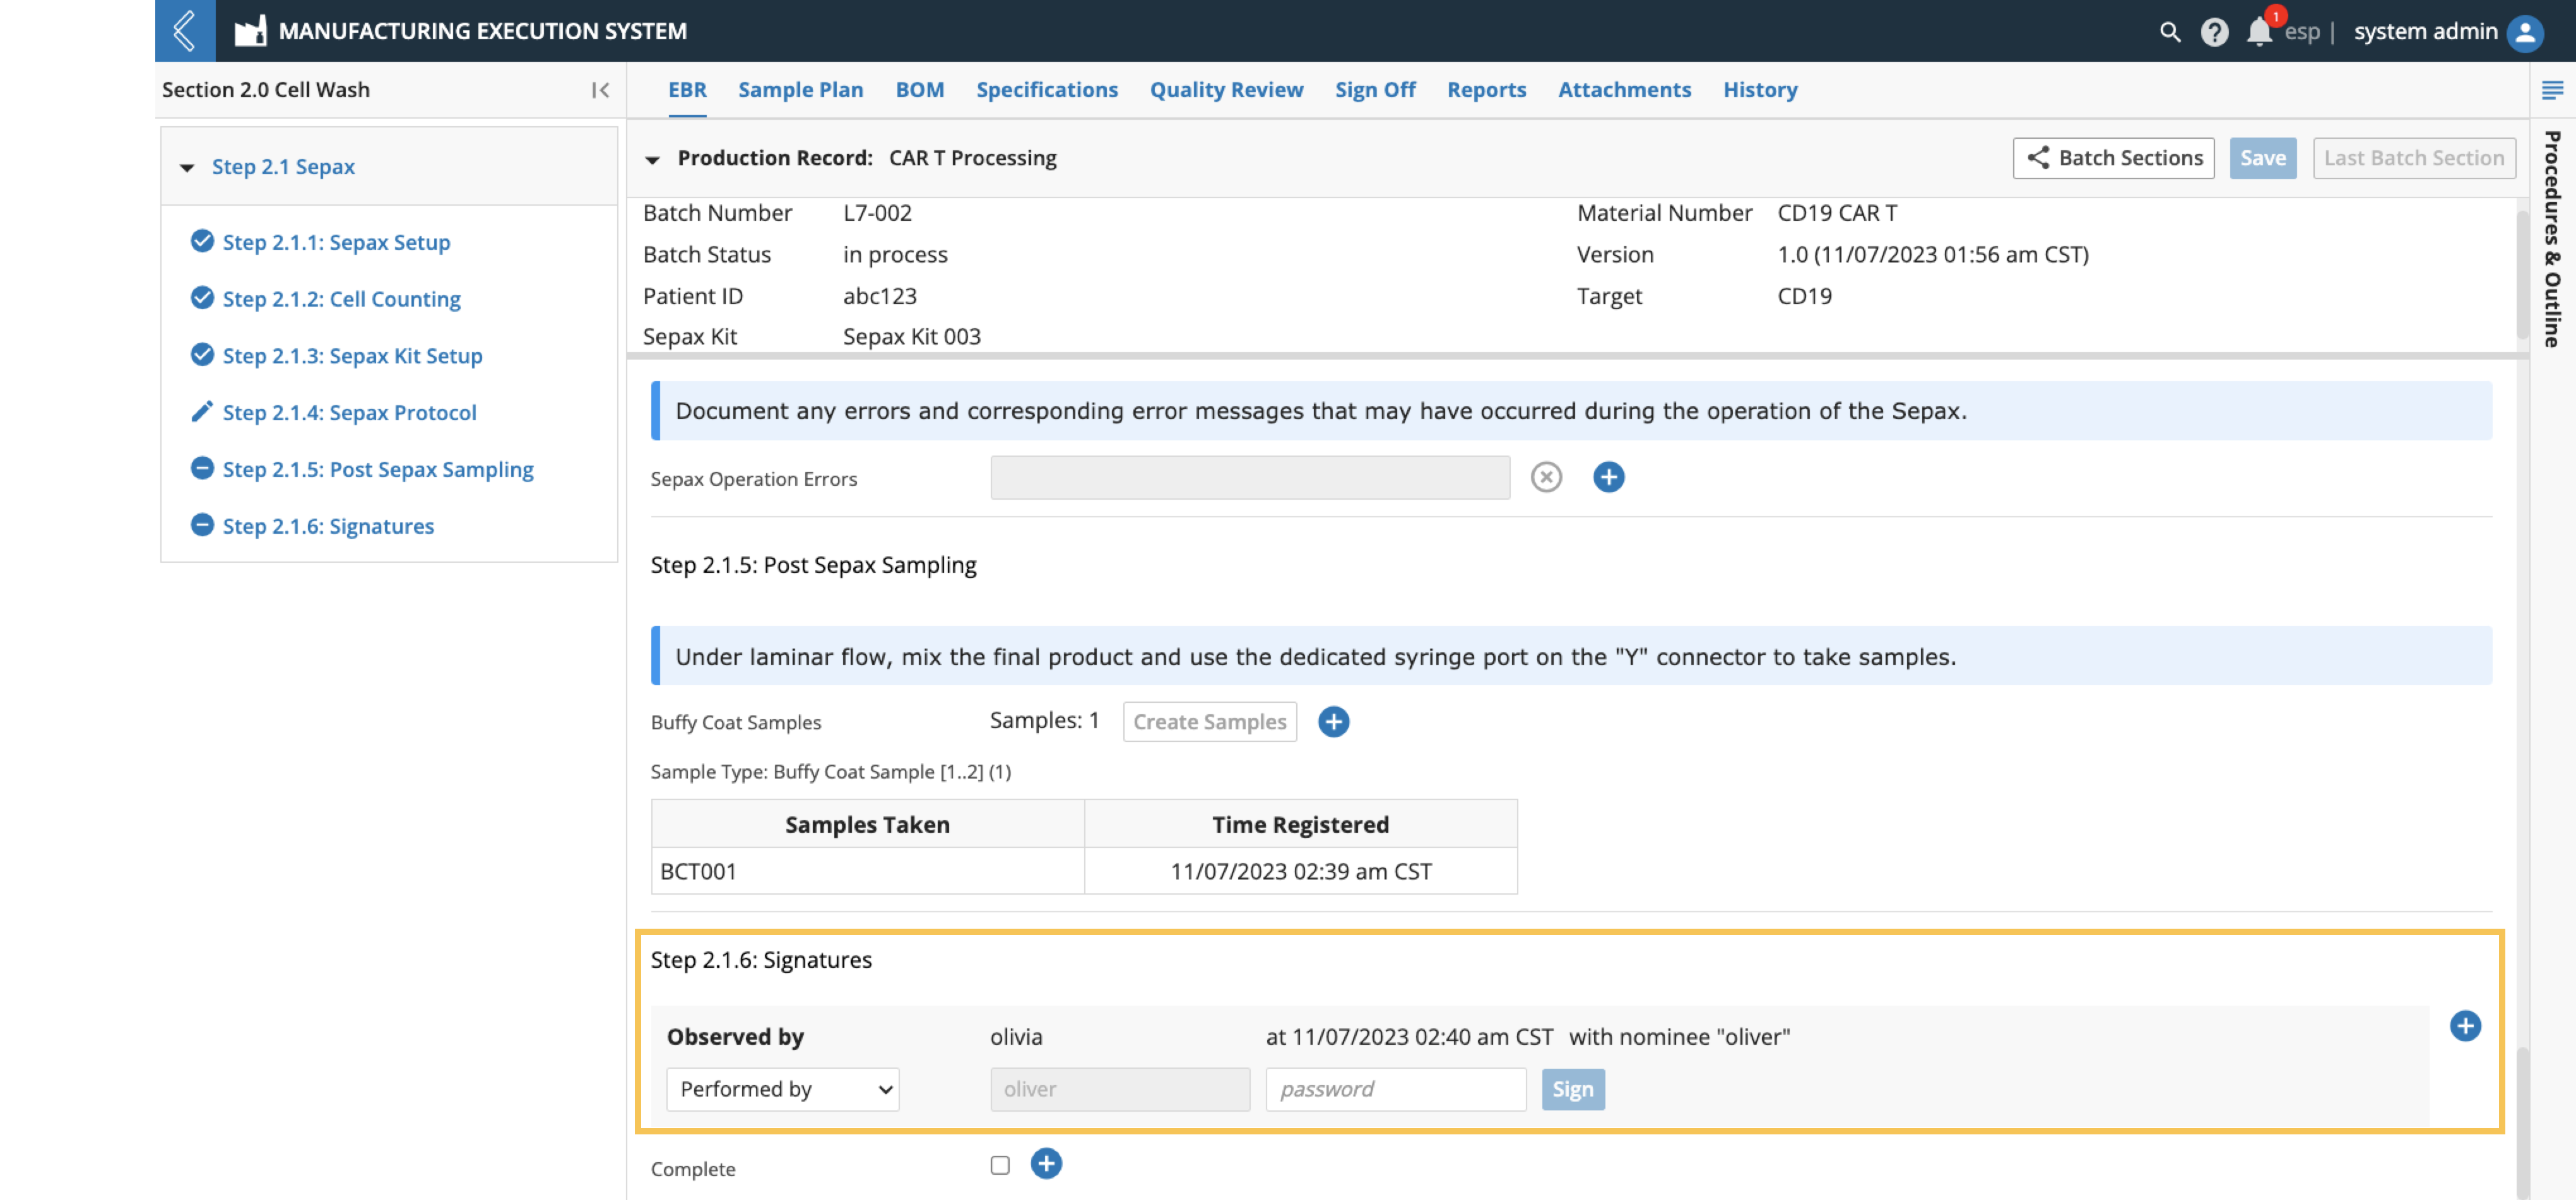Screen dimensions: 2576x1200
Task: Click the 11/07/2023 02:39 am CST cell
Action: (1300, 871)
